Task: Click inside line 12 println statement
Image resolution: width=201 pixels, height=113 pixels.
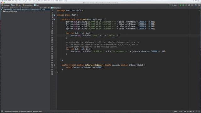Action: coord(95,35)
